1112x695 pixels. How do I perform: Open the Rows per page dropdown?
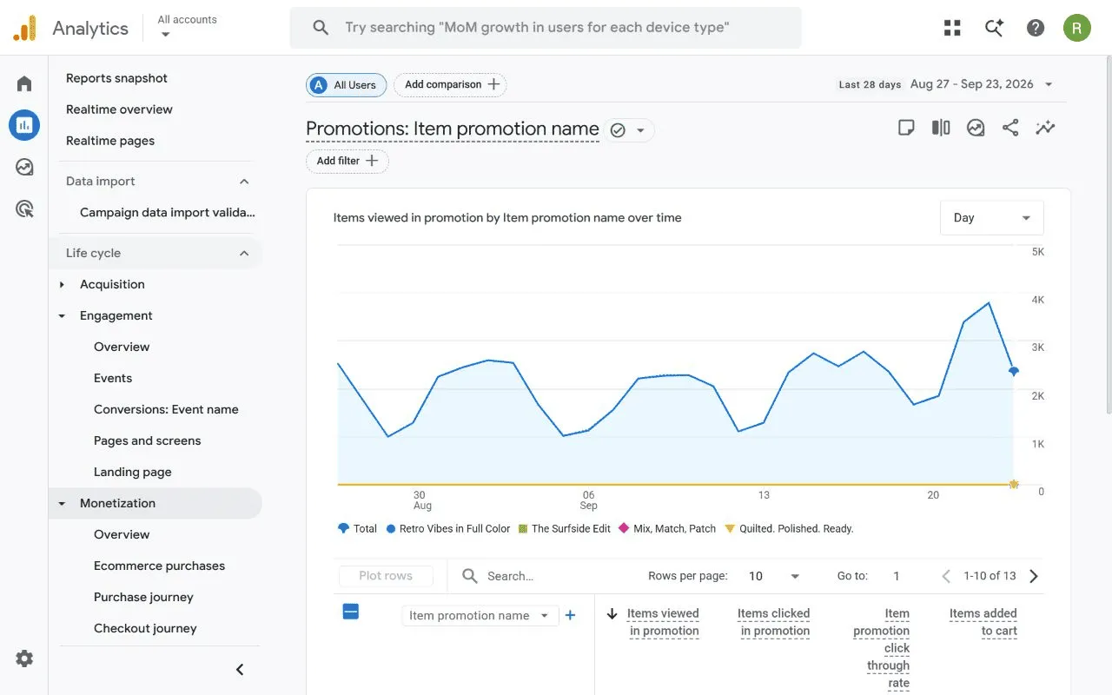pyautogui.click(x=774, y=576)
